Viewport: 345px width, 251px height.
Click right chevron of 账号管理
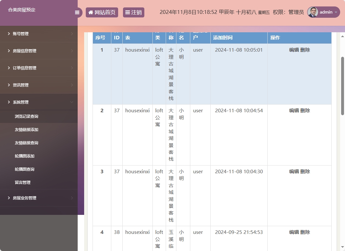click(72, 34)
